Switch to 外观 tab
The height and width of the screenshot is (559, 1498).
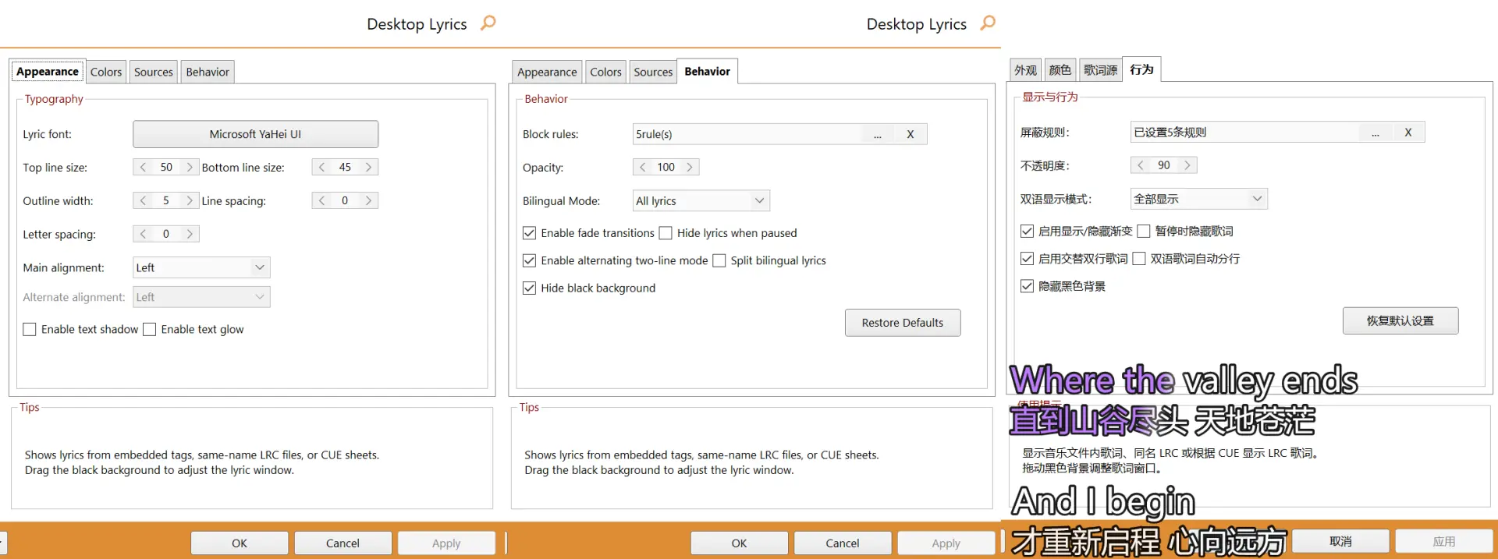point(1026,70)
